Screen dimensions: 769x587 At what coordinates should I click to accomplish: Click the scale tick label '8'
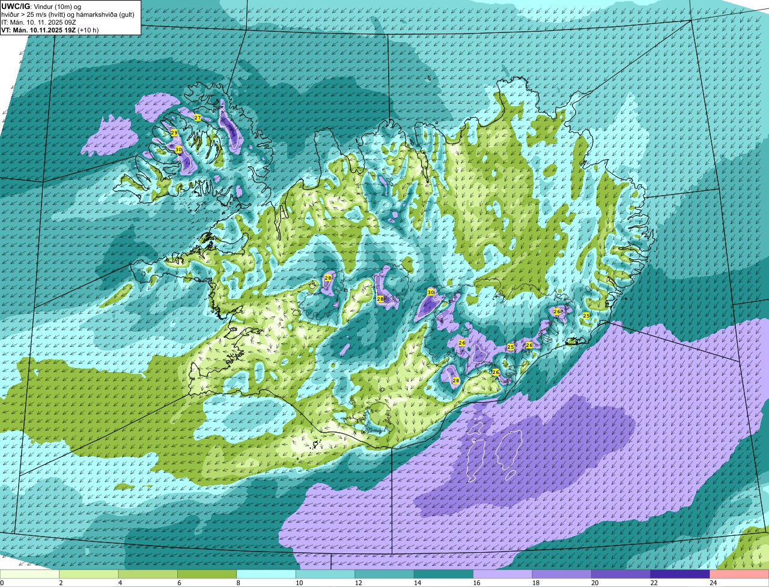238,583
